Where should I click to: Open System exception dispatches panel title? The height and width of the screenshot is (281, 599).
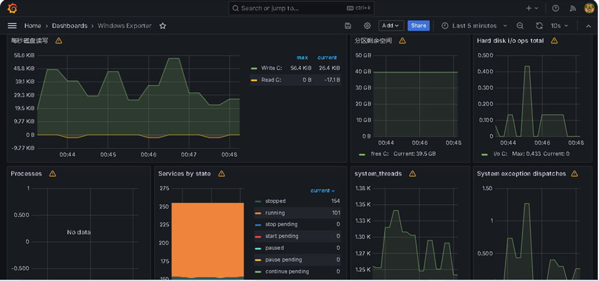(x=521, y=174)
